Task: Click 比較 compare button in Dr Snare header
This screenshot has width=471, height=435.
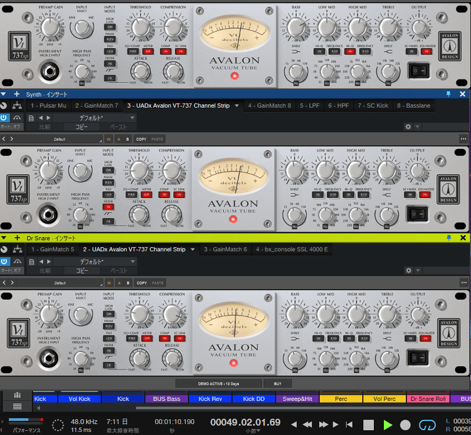Action: [45, 270]
